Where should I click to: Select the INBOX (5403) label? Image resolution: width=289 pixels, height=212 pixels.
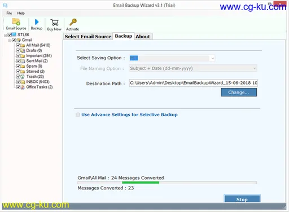[x=38, y=82]
